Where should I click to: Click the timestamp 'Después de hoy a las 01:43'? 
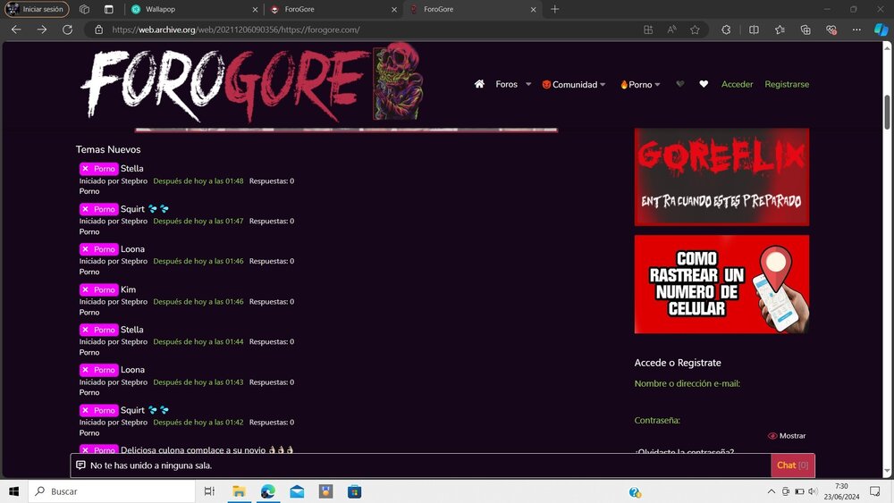[198, 382]
